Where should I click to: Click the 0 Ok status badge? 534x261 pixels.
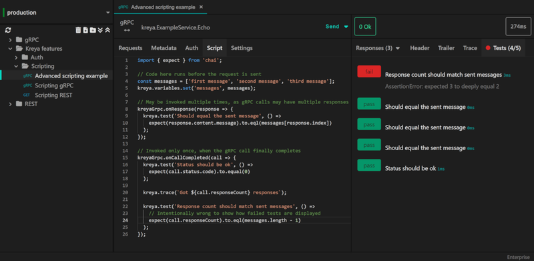coord(365,27)
